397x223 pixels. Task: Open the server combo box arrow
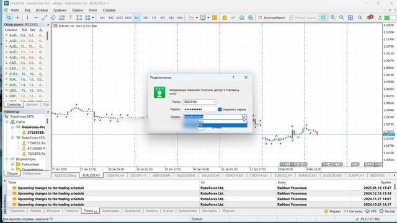(244, 117)
